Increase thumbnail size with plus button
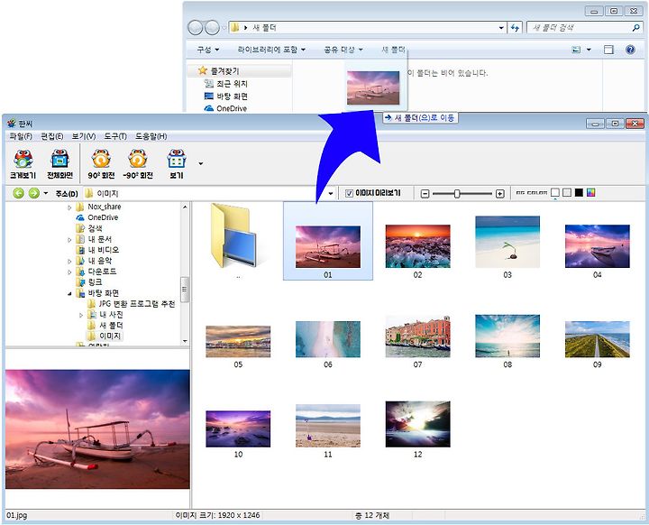Image resolution: width=649 pixels, height=525 pixels. 500,194
